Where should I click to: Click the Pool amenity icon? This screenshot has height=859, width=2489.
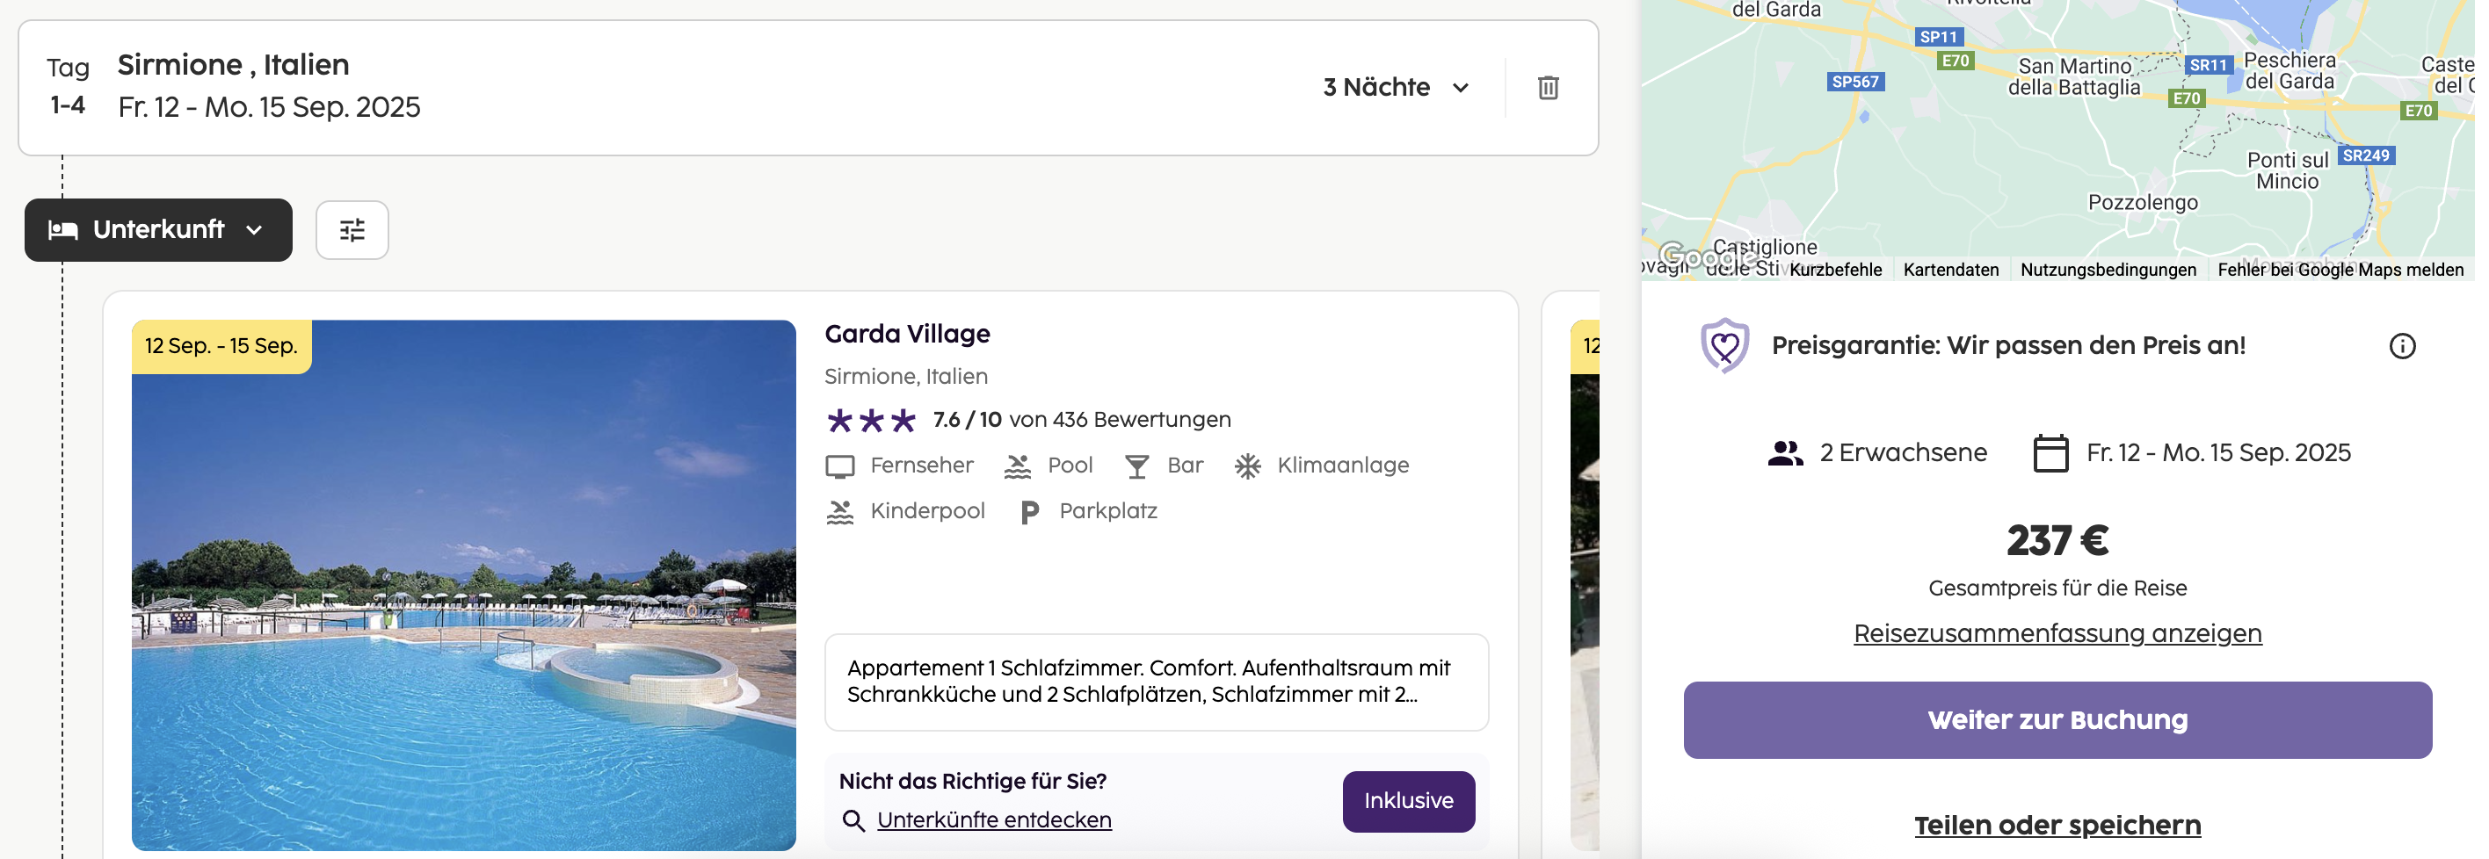(1018, 467)
